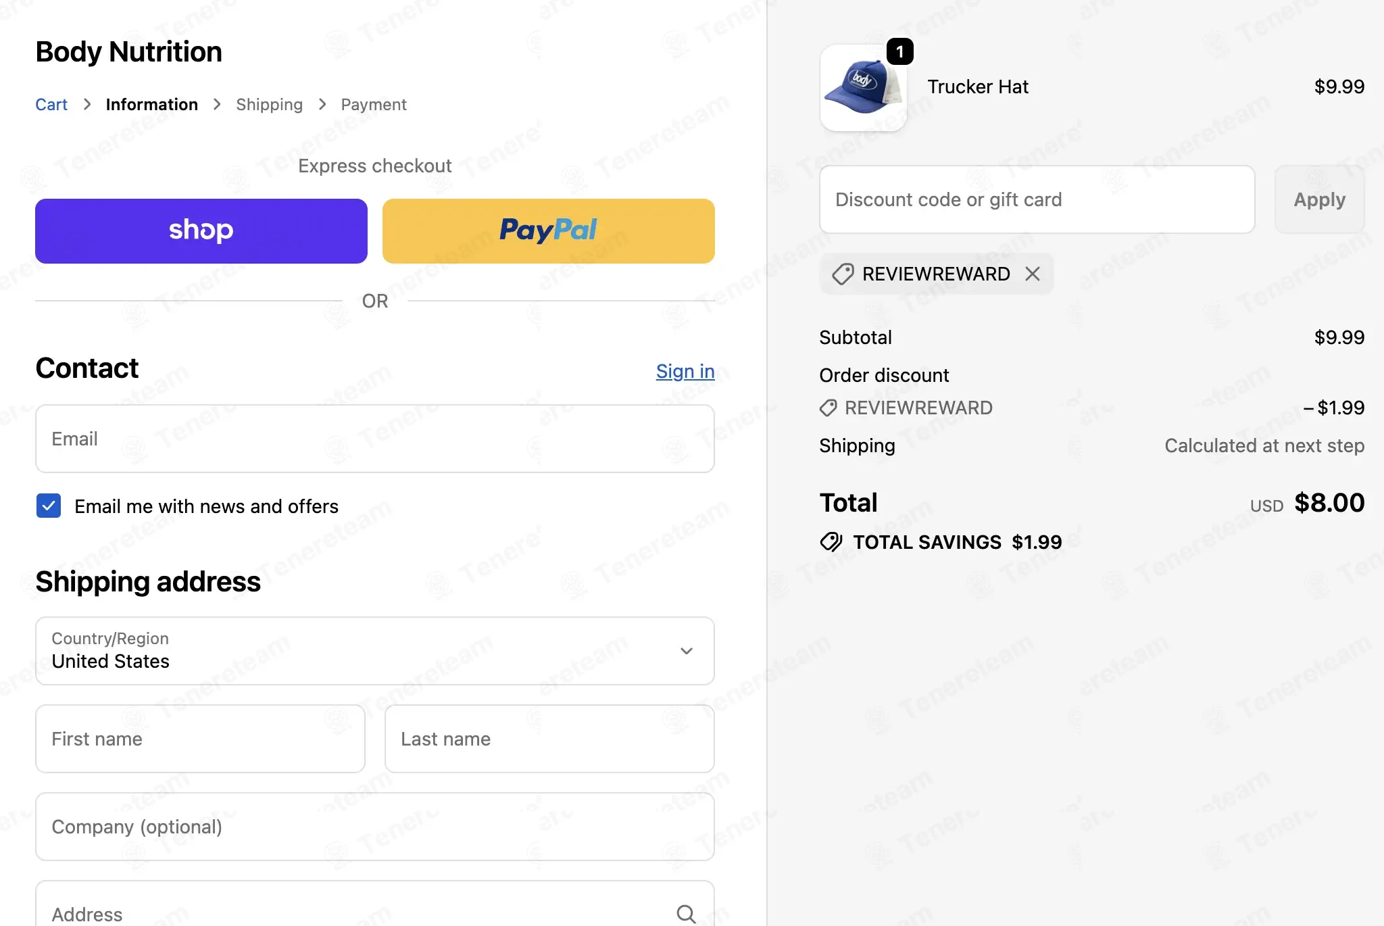Open the Trucker Hat product thumbnail

coord(863,88)
